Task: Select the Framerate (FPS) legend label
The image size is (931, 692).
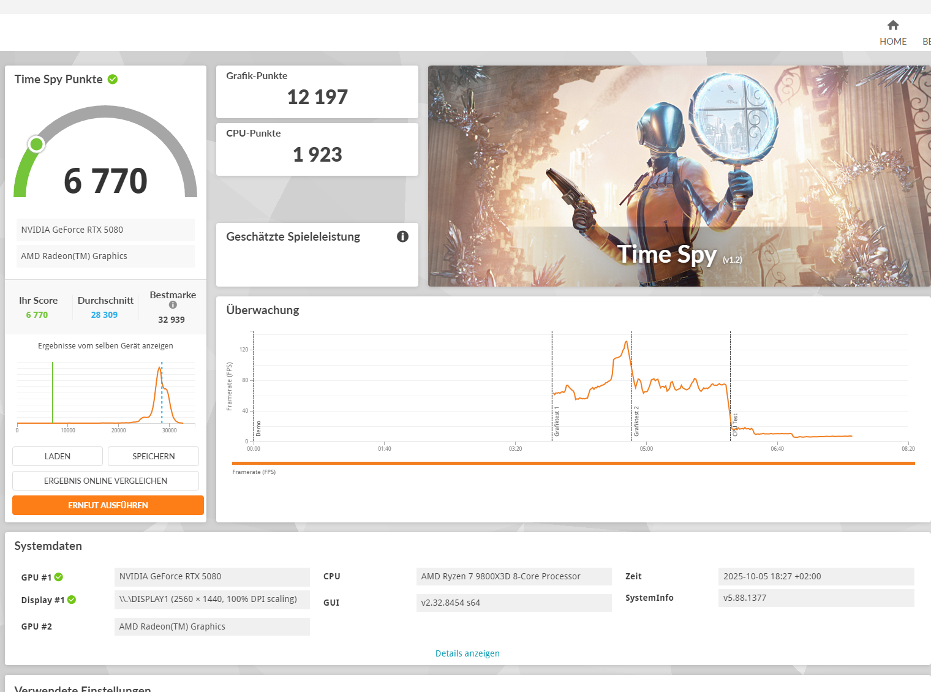Action: click(254, 472)
